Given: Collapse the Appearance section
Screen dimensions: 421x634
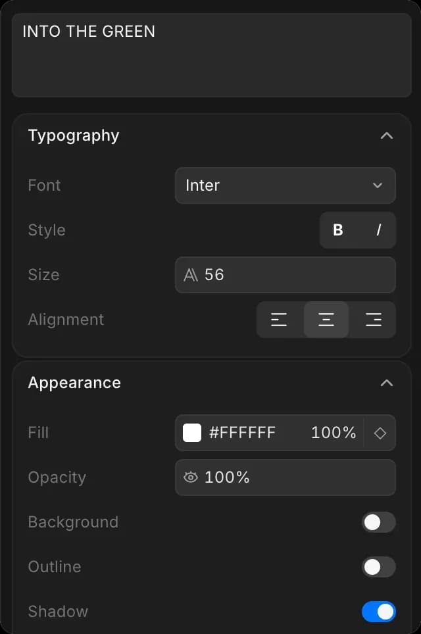Looking at the screenshot, I should pos(387,383).
